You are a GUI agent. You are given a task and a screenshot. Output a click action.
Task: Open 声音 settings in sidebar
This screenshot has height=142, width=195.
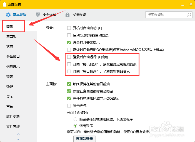[10, 106]
